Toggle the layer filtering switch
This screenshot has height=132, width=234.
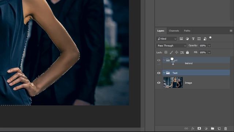coord(210,38)
